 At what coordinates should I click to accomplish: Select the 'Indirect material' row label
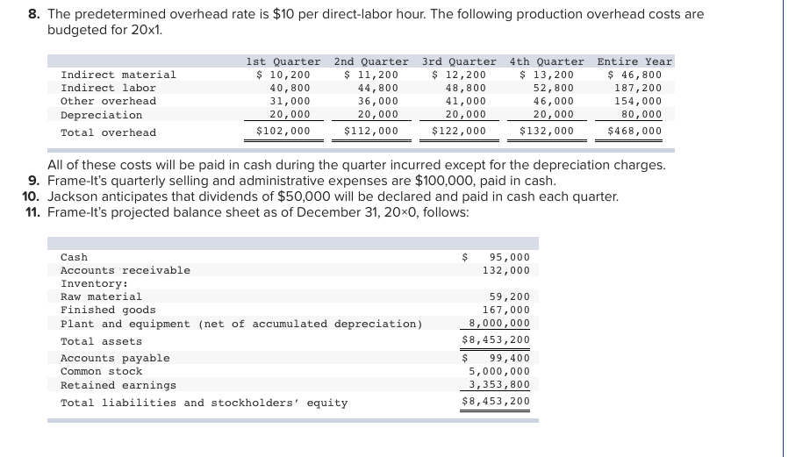tap(118, 75)
